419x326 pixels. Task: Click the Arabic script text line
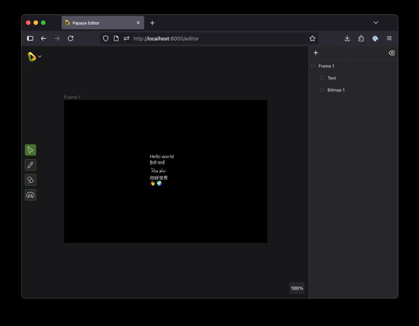point(158,170)
